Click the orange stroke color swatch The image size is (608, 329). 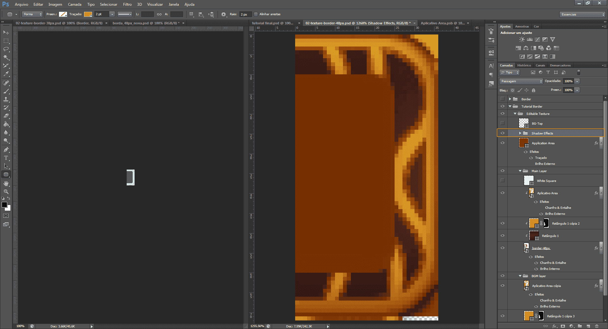point(88,14)
